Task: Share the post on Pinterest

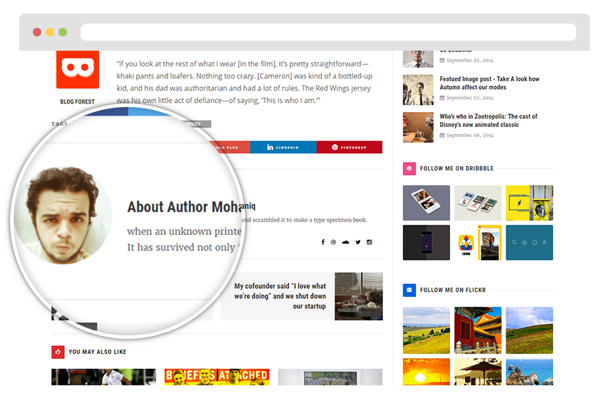Action: [350, 147]
